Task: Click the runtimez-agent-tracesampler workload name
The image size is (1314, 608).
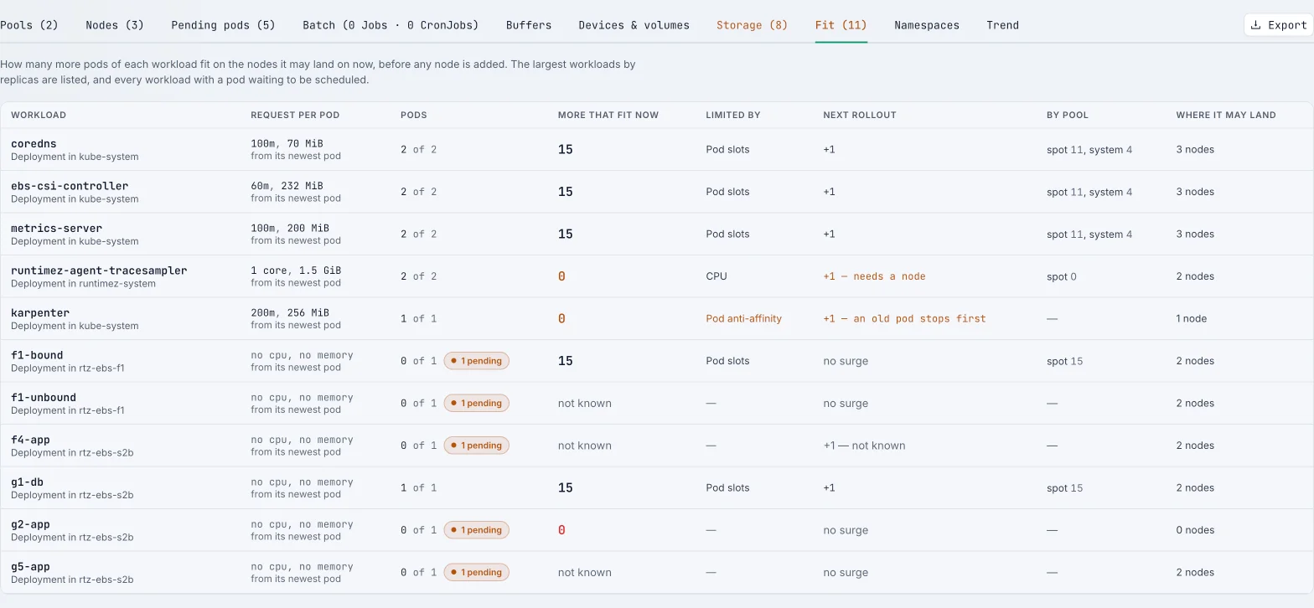Action: point(99,271)
